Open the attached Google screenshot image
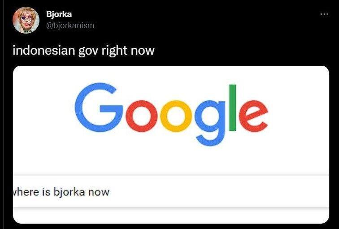 click(171, 145)
